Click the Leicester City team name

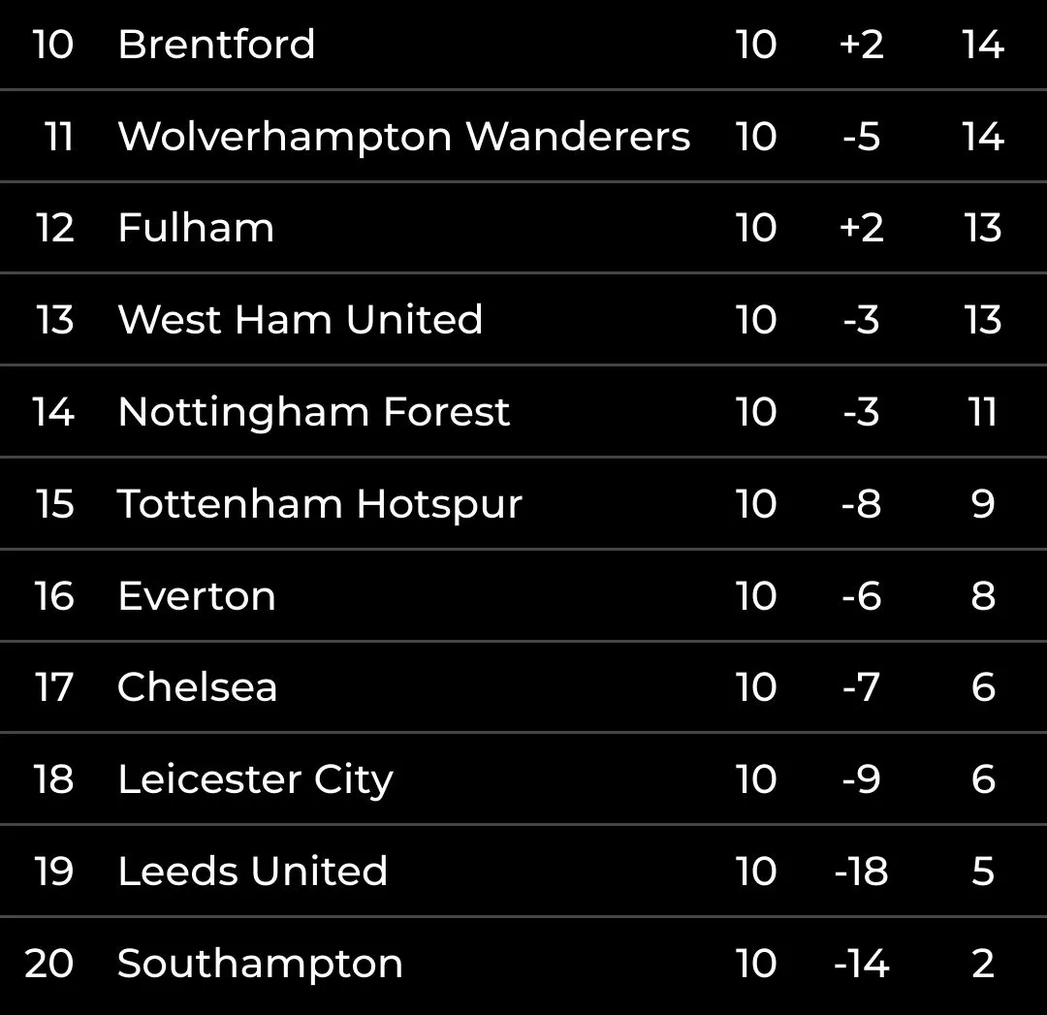point(255,779)
